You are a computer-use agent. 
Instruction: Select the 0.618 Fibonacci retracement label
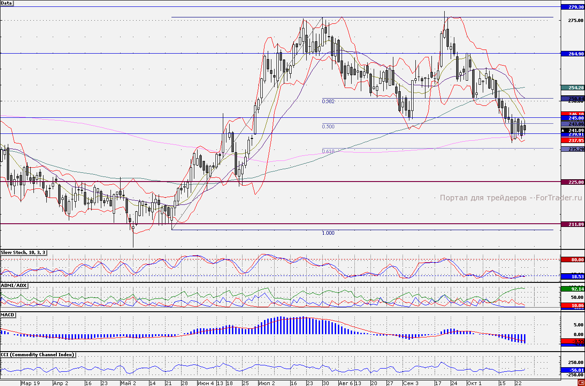[328, 151]
